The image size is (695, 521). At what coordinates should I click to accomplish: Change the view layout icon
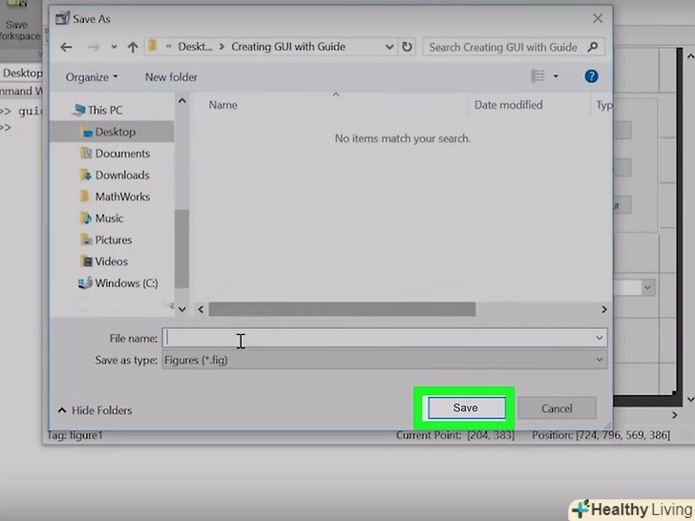click(x=537, y=76)
